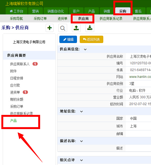Open the 供应商联系记录 submenu item

click(x=111, y=19)
